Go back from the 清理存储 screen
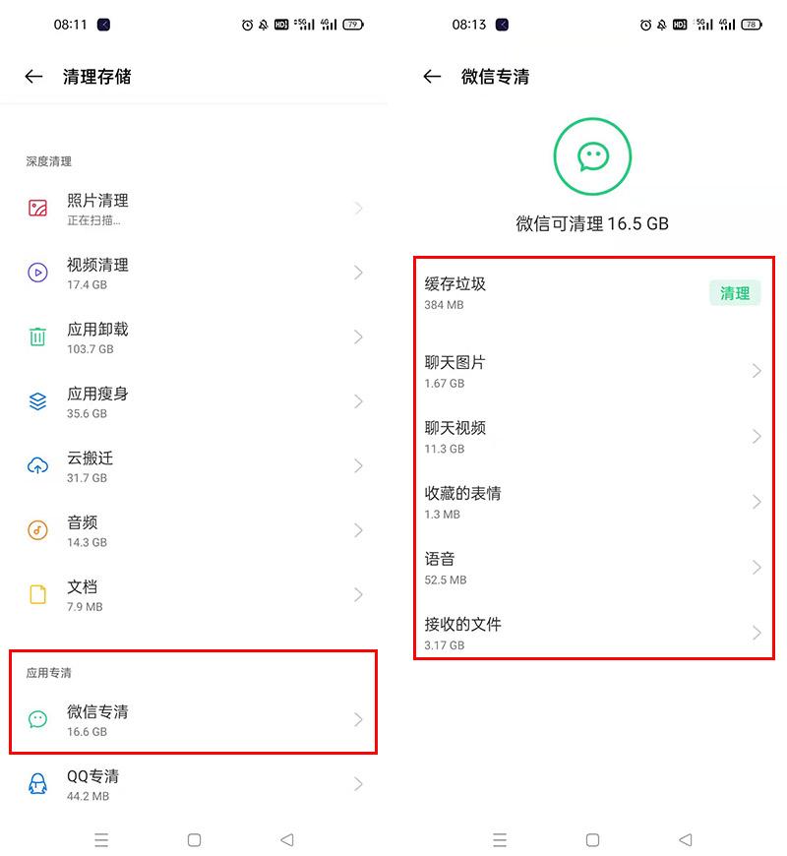This screenshot has width=787, height=856. 34,77
